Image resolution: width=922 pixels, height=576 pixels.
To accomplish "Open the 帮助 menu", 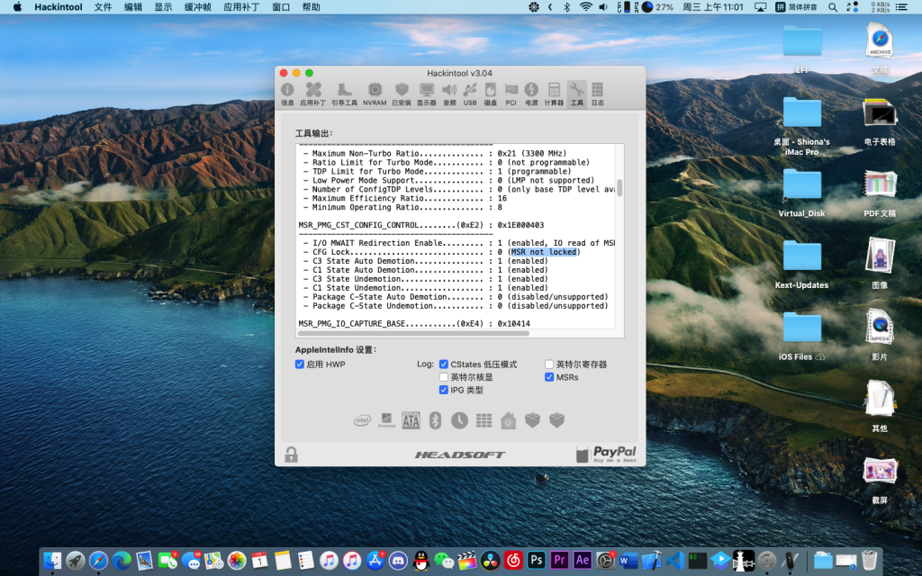I will click(311, 7).
